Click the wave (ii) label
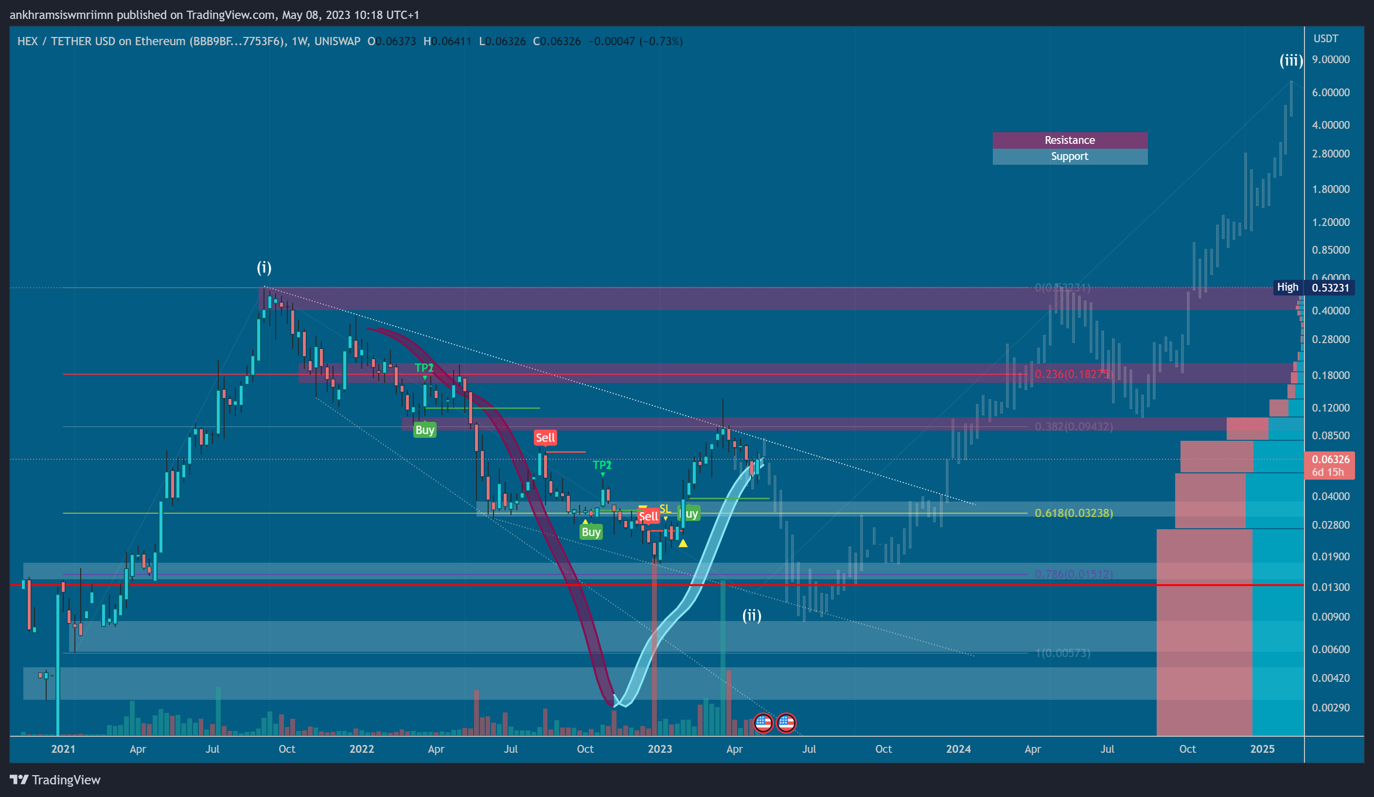Viewport: 1374px width, 797px height. tap(751, 615)
